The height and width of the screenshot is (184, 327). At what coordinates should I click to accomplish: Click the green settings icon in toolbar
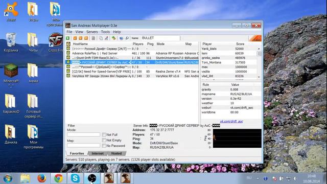(x=113, y=38)
